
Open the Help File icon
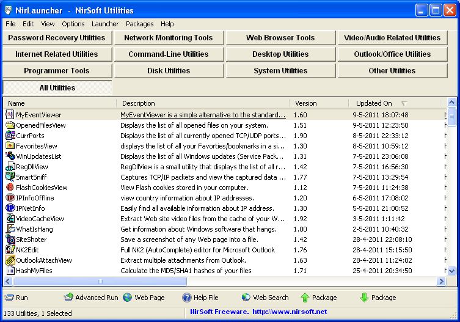pyautogui.click(x=187, y=298)
